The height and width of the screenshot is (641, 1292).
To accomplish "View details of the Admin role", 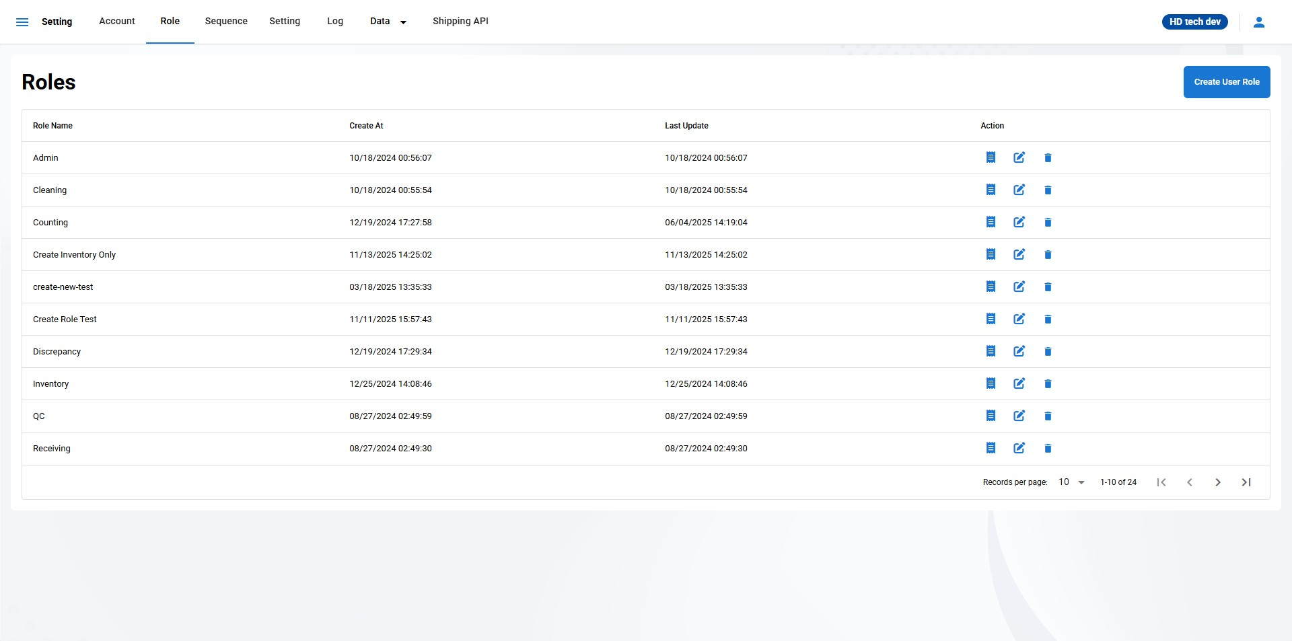I will (x=991, y=157).
